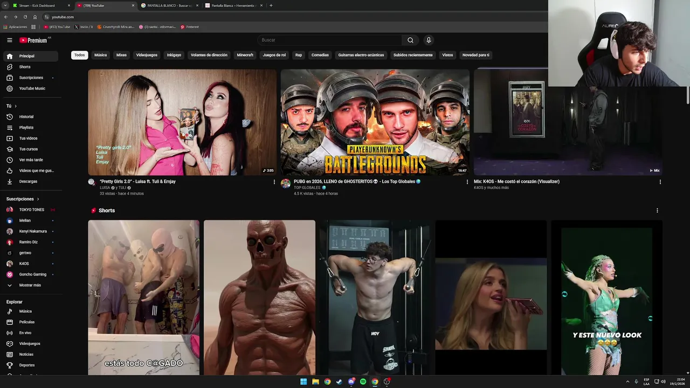Open Historial in the sidebar
This screenshot has height=388, width=690.
pos(30,116)
